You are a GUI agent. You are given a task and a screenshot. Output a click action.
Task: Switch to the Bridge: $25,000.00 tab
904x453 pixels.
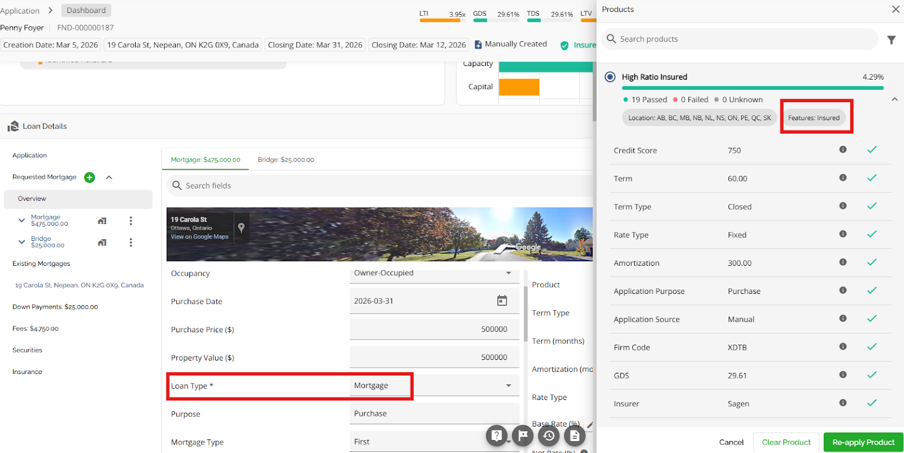pos(286,160)
